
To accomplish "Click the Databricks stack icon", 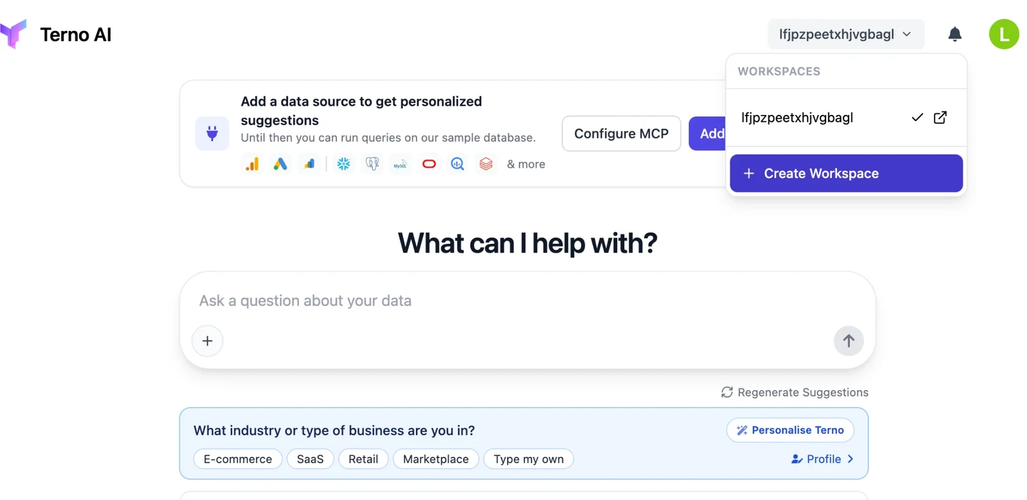I will (486, 164).
